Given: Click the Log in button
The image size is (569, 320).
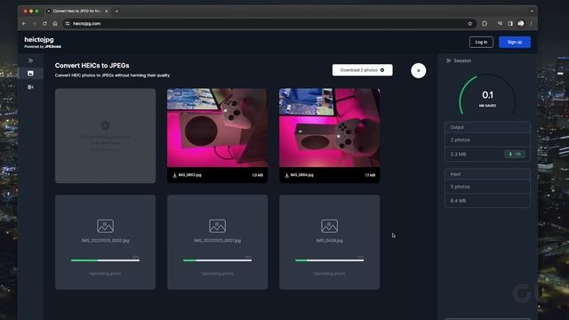Looking at the screenshot, I should click(481, 42).
